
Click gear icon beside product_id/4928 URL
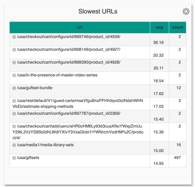(14, 63)
